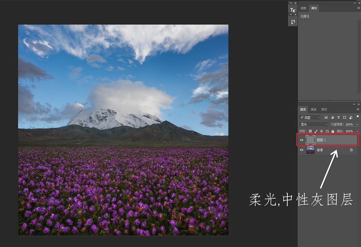Viewport: 361px width, 247px height.
Task: Filter layers by adjustment layers icon
Action: click(332, 117)
